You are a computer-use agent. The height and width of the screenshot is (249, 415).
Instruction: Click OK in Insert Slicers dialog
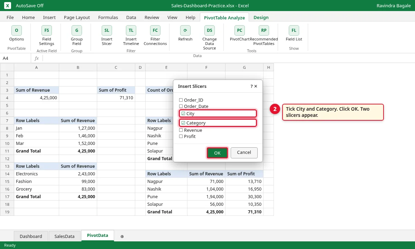pos(217,153)
